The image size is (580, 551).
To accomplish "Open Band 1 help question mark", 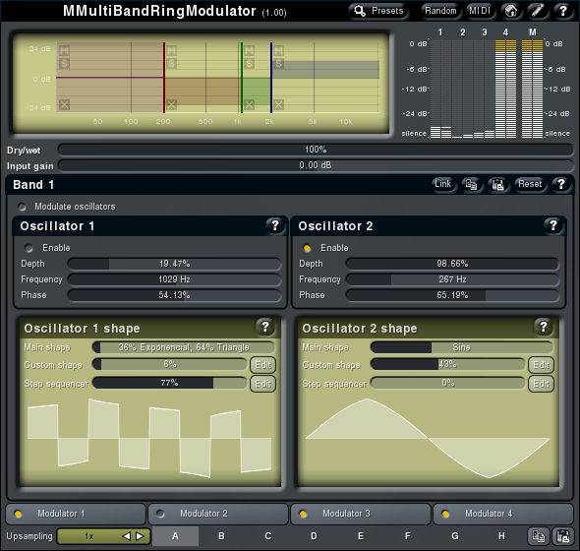I will coord(561,184).
